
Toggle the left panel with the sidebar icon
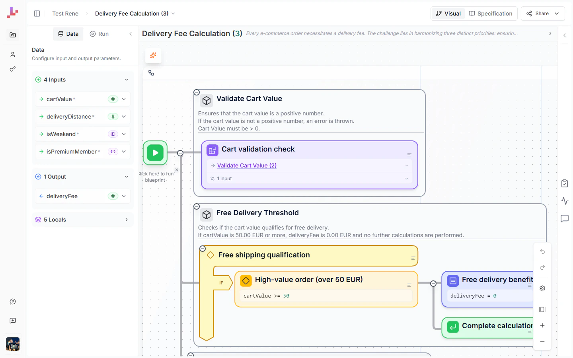pyautogui.click(x=37, y=13)
